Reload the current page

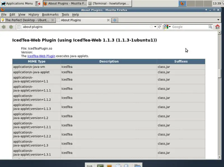tap(160, 27)
